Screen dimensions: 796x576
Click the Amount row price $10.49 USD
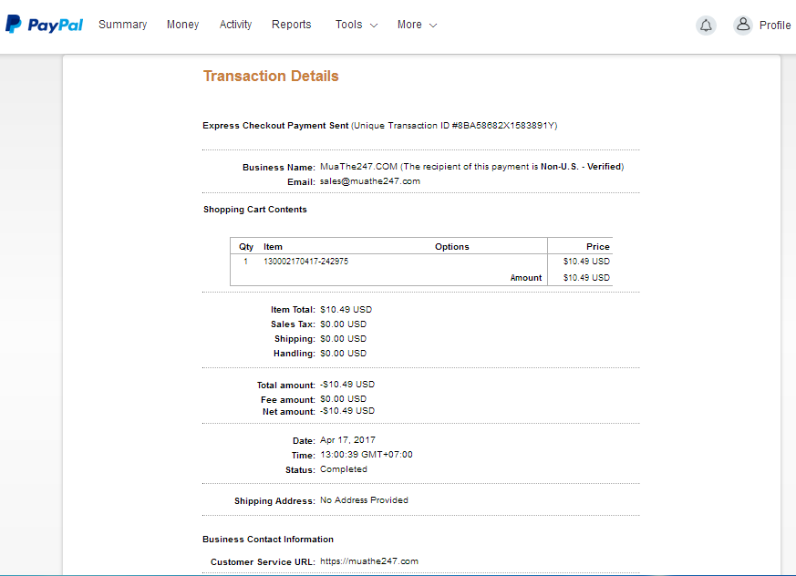tap(586, 278)
